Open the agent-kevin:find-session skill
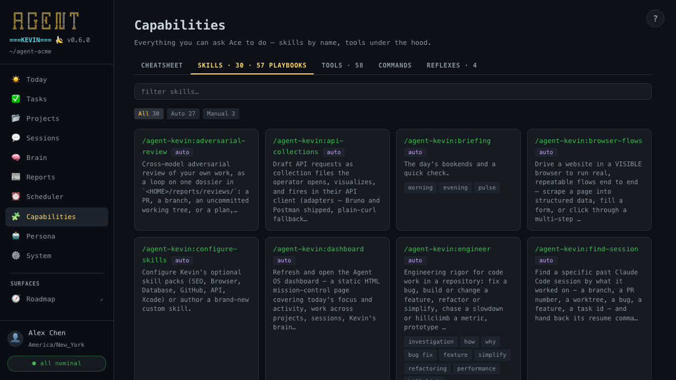Screen dimensions: 676x380 click(587, 249)
